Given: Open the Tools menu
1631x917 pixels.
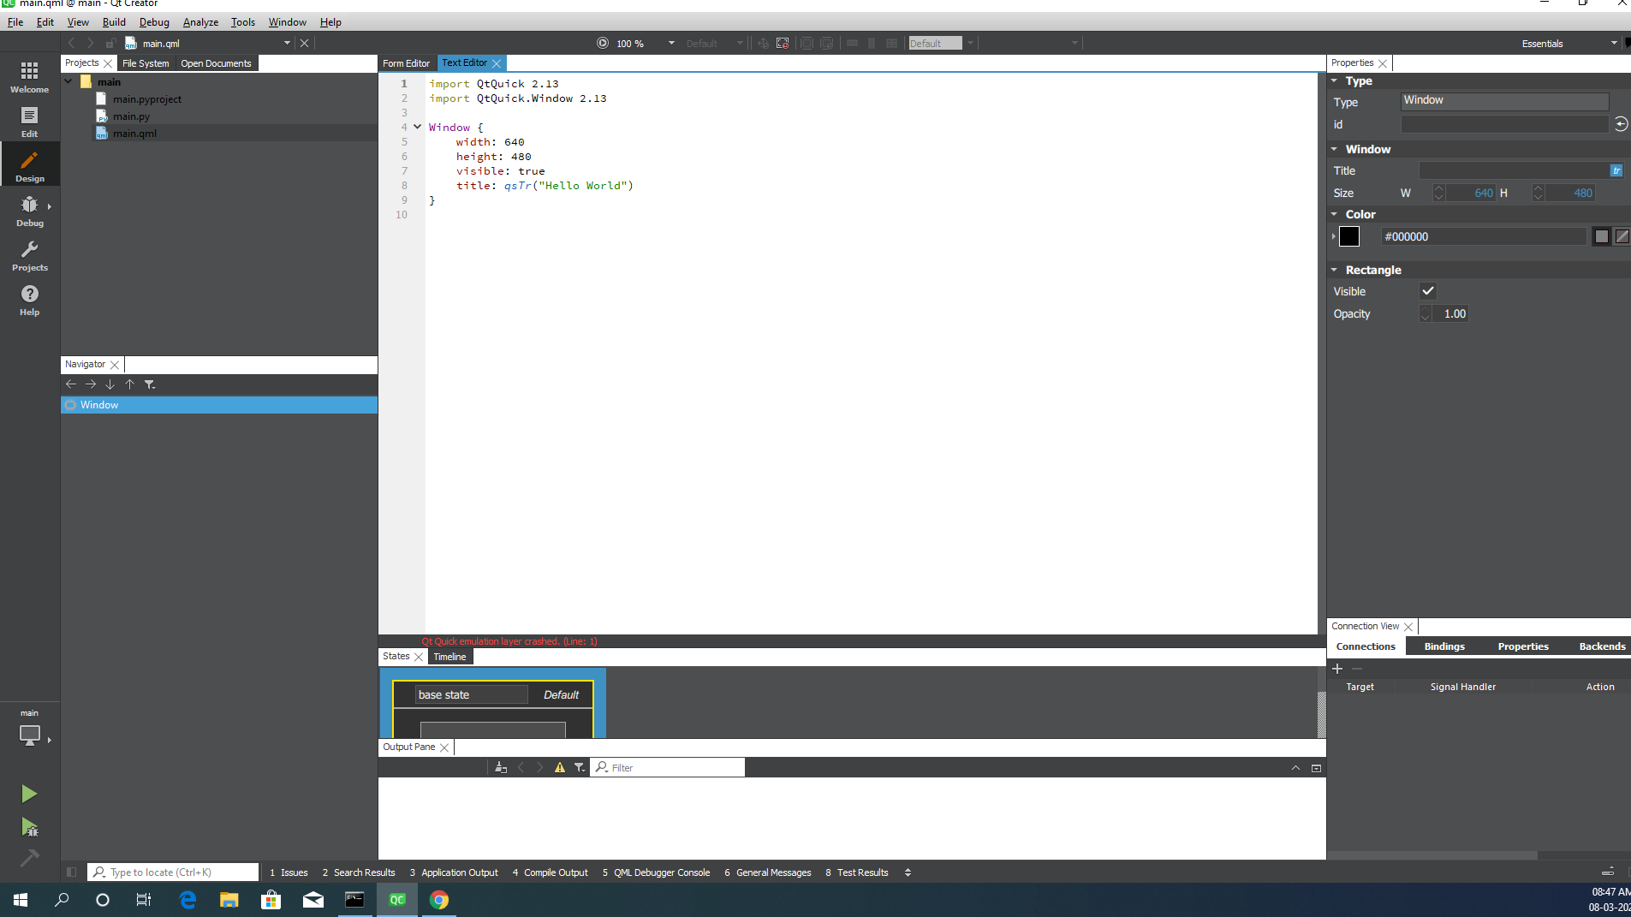Looking at the screenshot, I should (243, 22).
